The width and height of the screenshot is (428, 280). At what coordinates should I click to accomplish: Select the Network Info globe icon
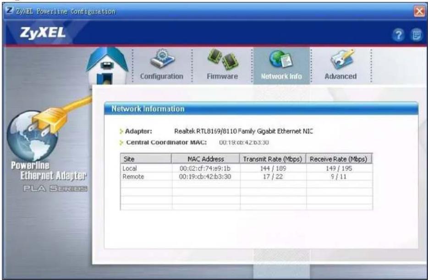coord(281,59)
